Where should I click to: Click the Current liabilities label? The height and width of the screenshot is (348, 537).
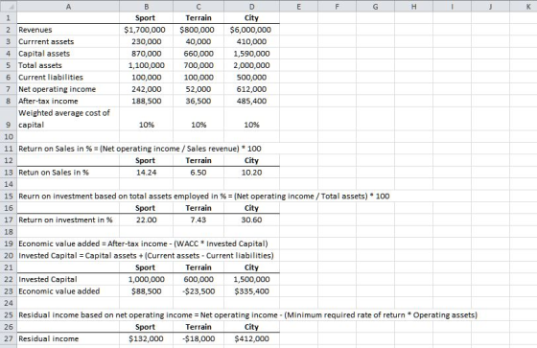[51, 78]
